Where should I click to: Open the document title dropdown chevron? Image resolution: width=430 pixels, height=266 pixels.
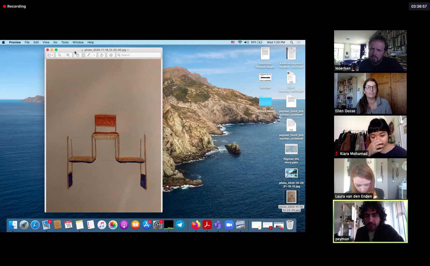pos(128,50)
